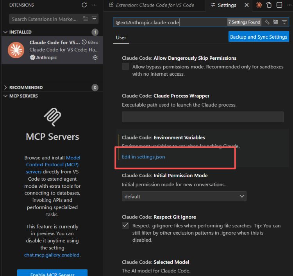
Task: Open the extensions filter icon
Action: (94, 18)
